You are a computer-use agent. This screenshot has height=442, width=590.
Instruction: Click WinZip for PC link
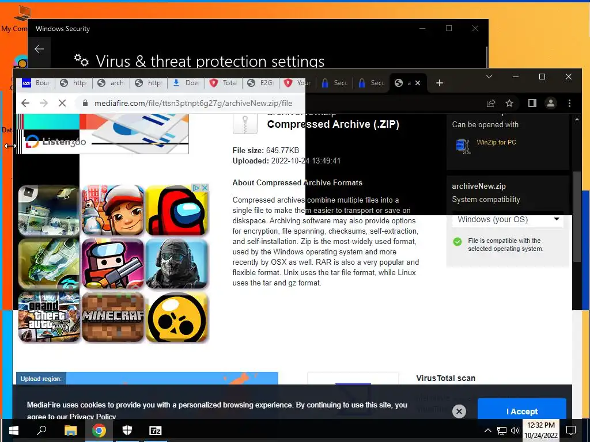(x=496, y=142)
